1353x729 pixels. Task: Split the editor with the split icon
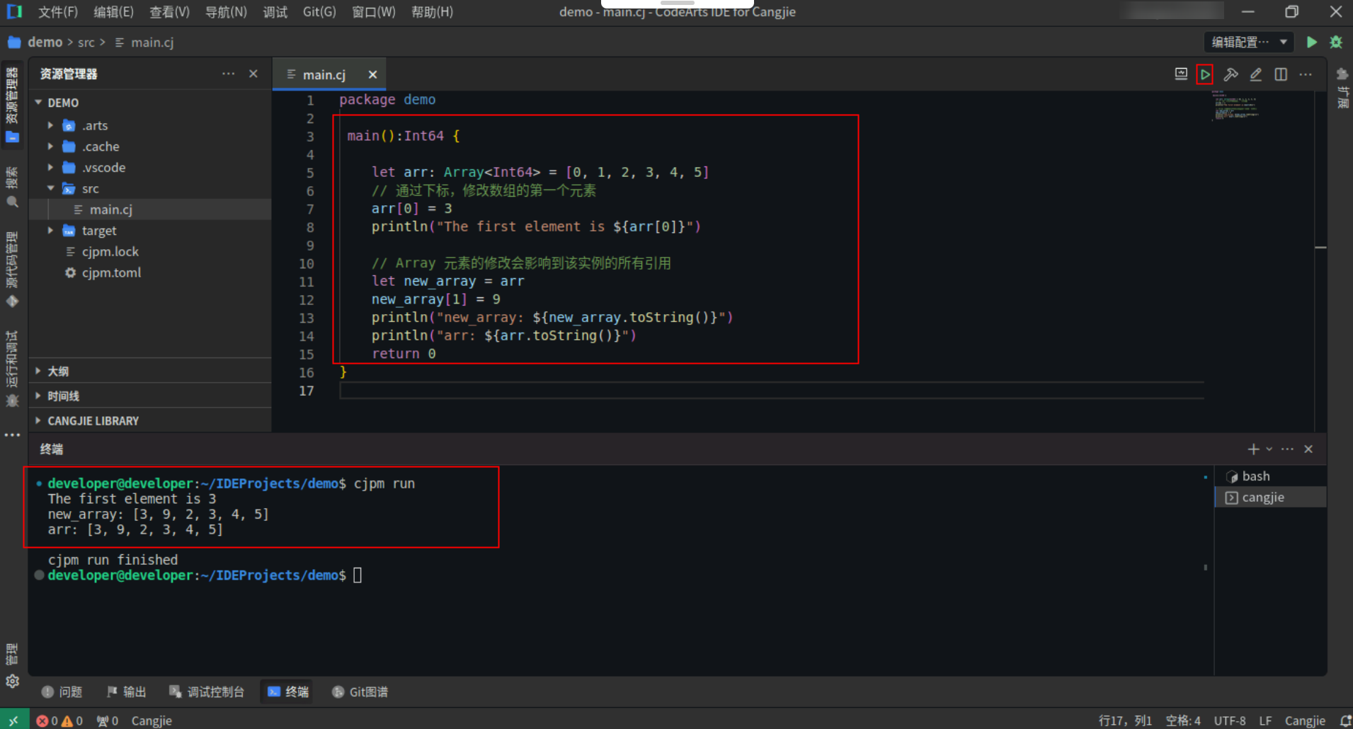[x=1281, y=74]
